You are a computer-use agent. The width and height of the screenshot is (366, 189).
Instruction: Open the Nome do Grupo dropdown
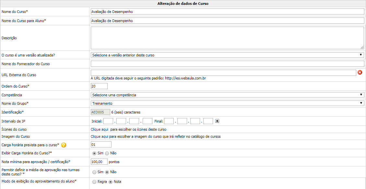coord(227,103)
